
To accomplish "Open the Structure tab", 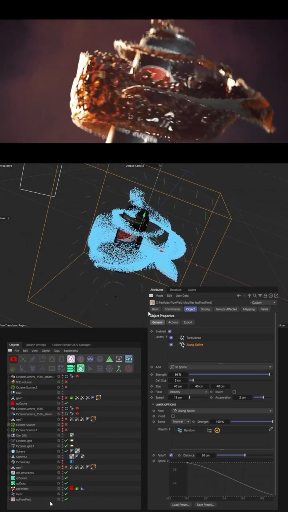I will [x=175, y=290].
